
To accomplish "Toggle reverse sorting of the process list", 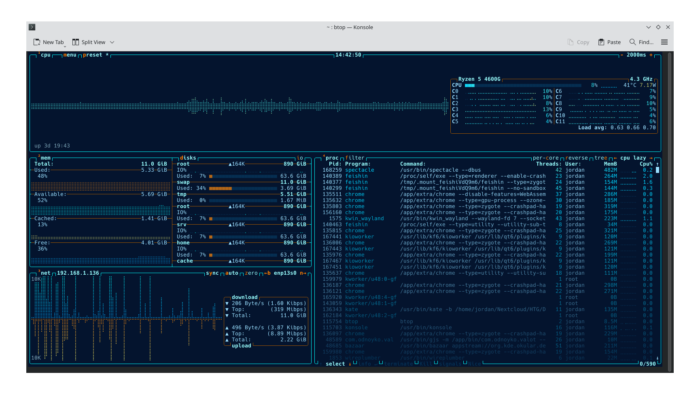I will pos(576,158).
